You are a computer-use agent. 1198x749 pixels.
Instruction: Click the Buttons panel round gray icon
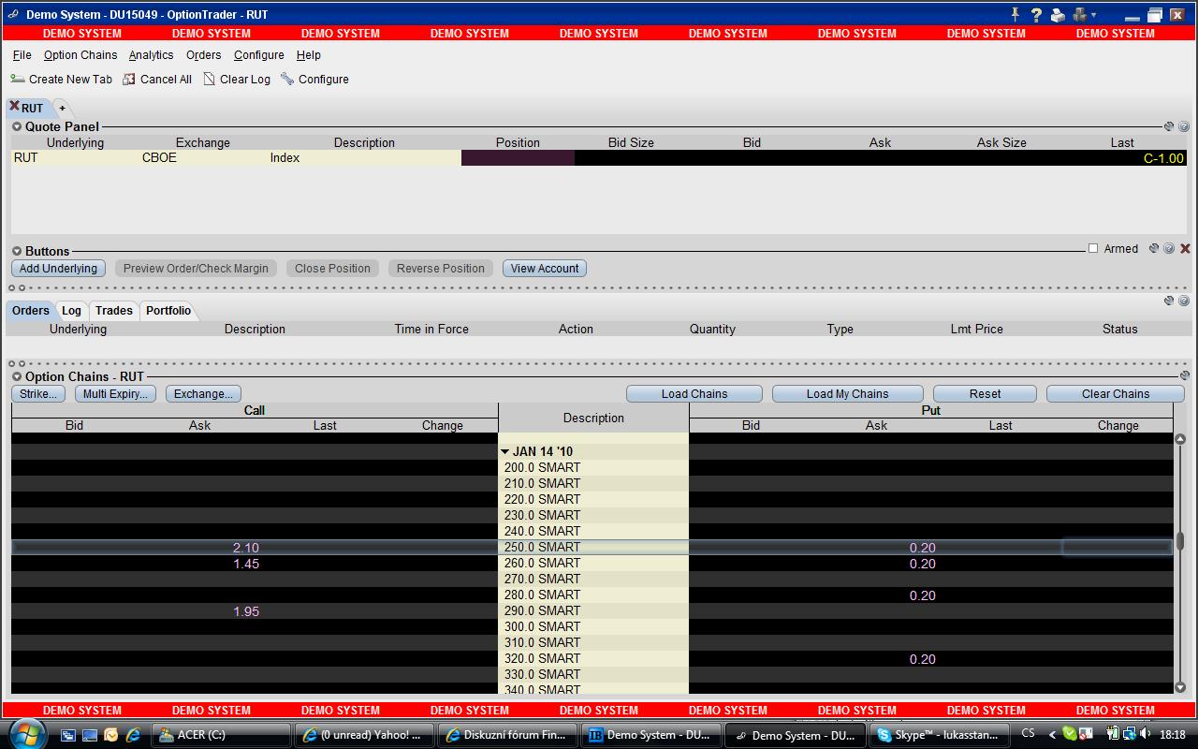tap(1169, 248)
